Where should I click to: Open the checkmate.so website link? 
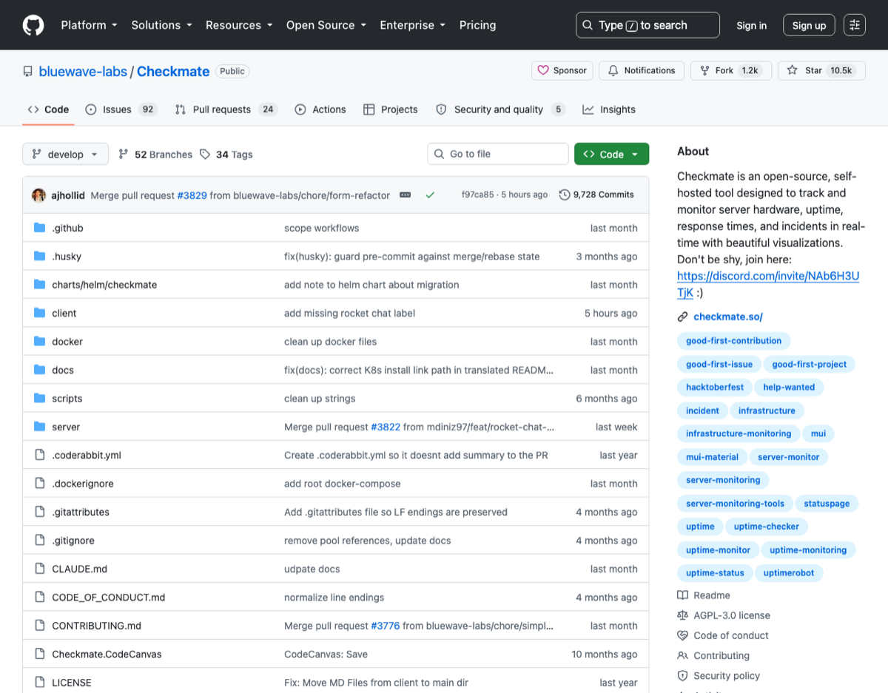point(727,317)
